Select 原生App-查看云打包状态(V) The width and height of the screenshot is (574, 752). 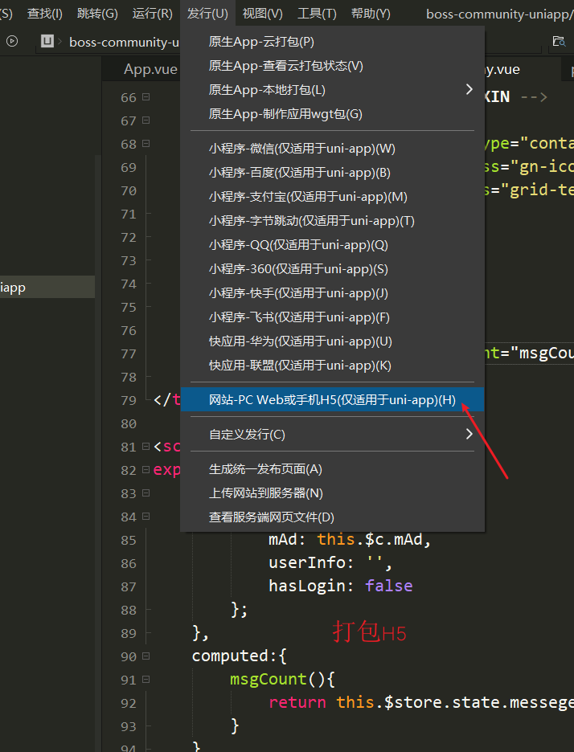[x=332, y=66]
